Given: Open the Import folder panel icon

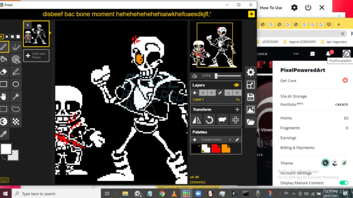Looking at the screenshot, I should click(251, 122).
